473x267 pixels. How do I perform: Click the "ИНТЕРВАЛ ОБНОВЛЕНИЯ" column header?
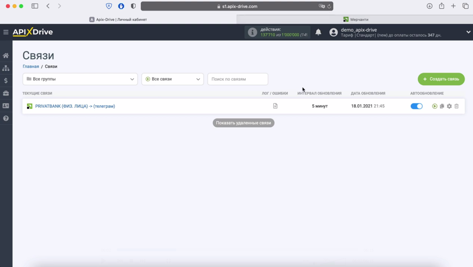tap(319, 93)
